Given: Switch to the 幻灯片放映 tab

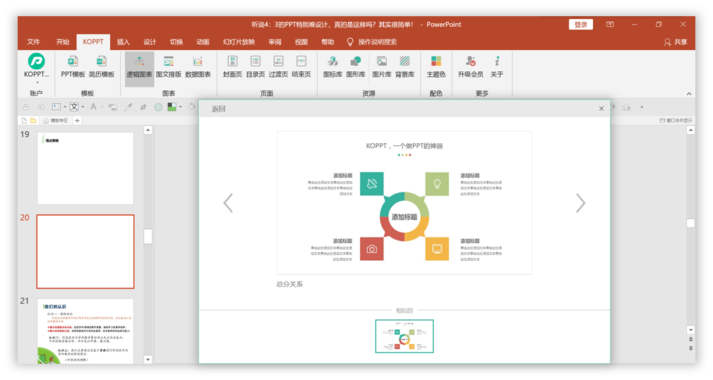Looking at the screenshot, I should point(239,42).
